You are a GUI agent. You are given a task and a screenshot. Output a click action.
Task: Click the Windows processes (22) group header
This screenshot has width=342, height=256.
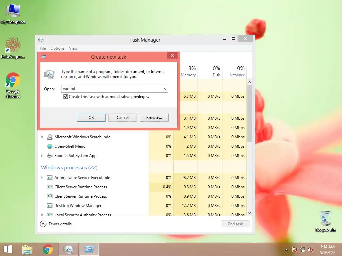69,167
